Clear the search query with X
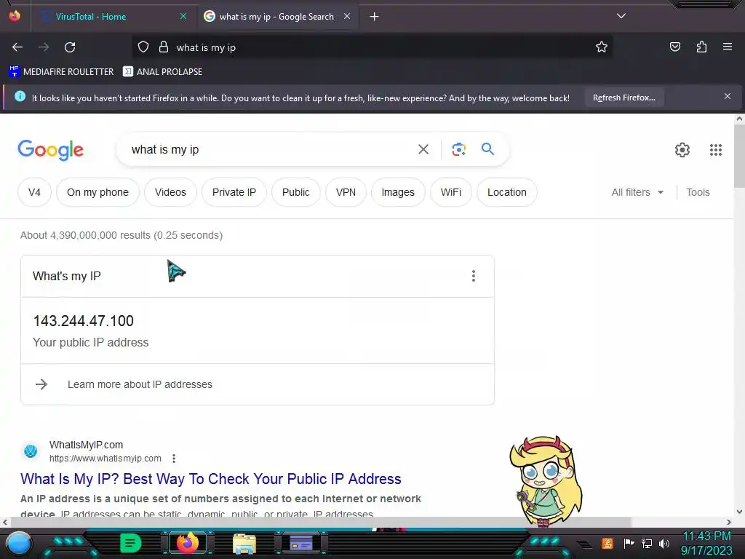 click(x=423, y=149)
